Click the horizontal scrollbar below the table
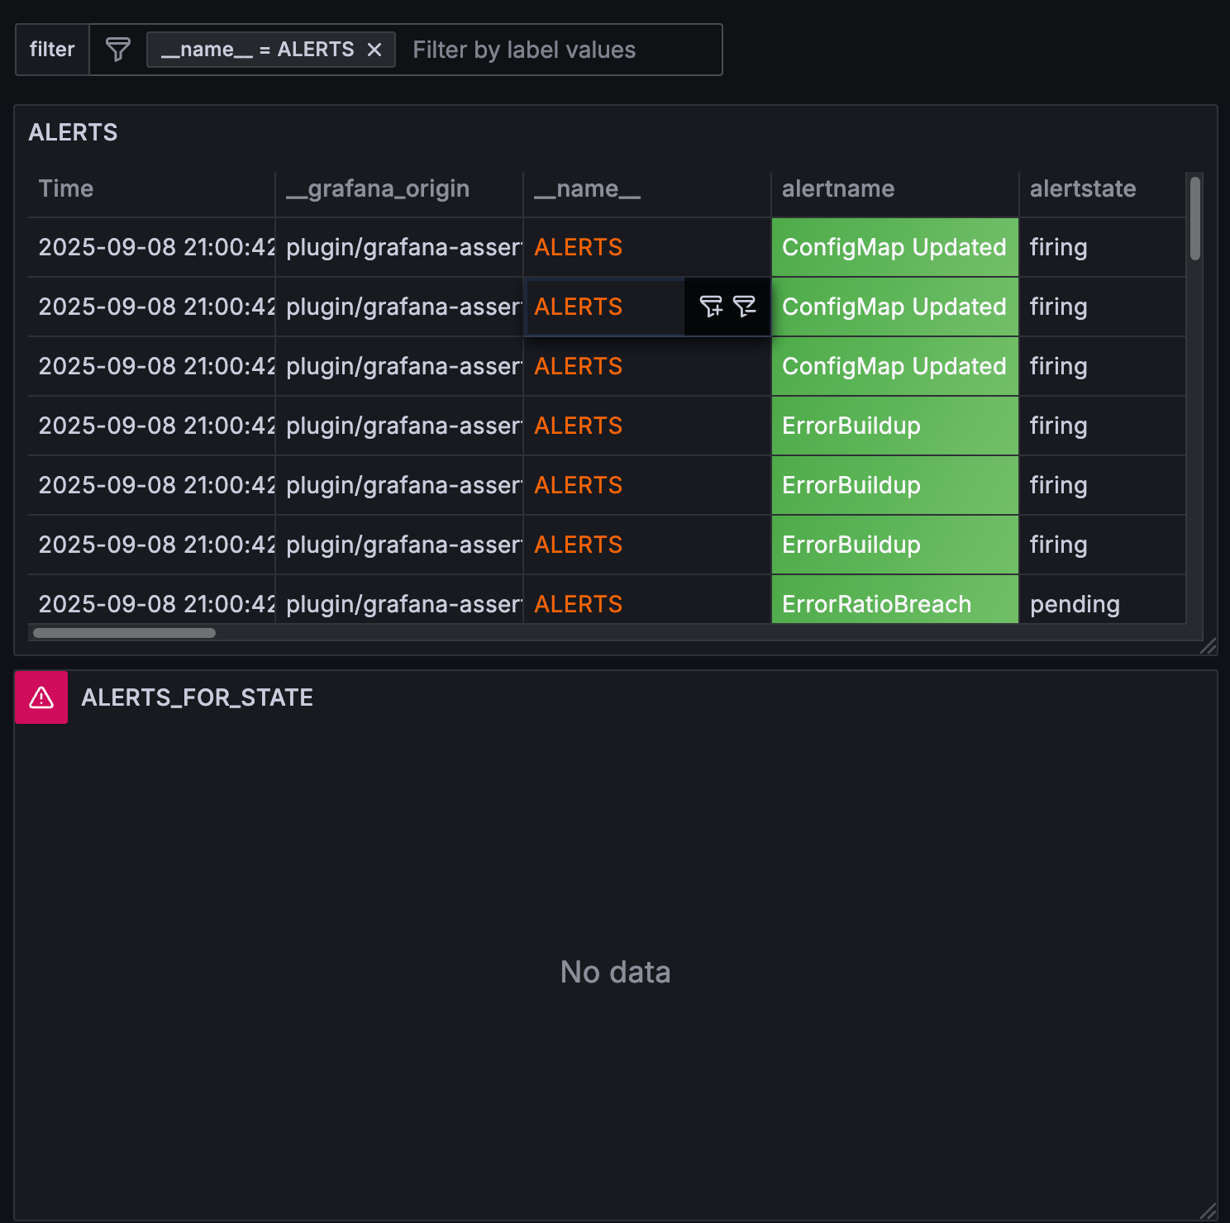Image resolution: width=1230 pixels, height=1223 pixels. [124, 633]
